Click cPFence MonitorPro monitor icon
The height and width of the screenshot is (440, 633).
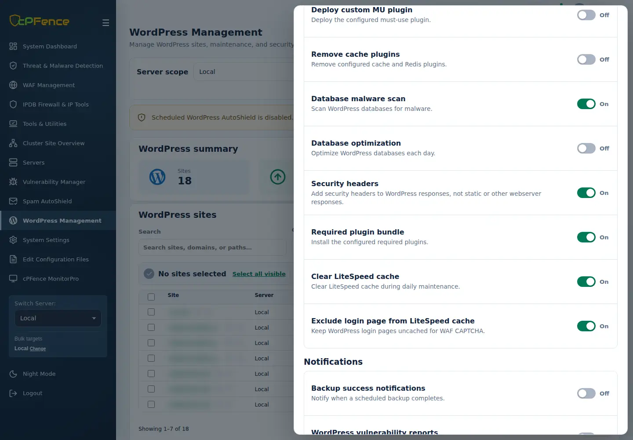tap(13, 279)
